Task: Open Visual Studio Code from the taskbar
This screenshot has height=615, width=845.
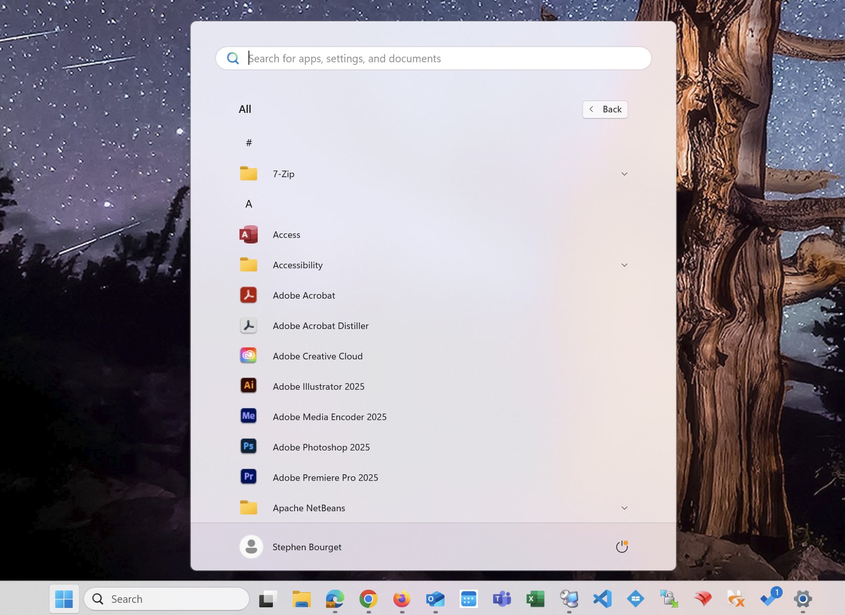Action: (602, 599)
